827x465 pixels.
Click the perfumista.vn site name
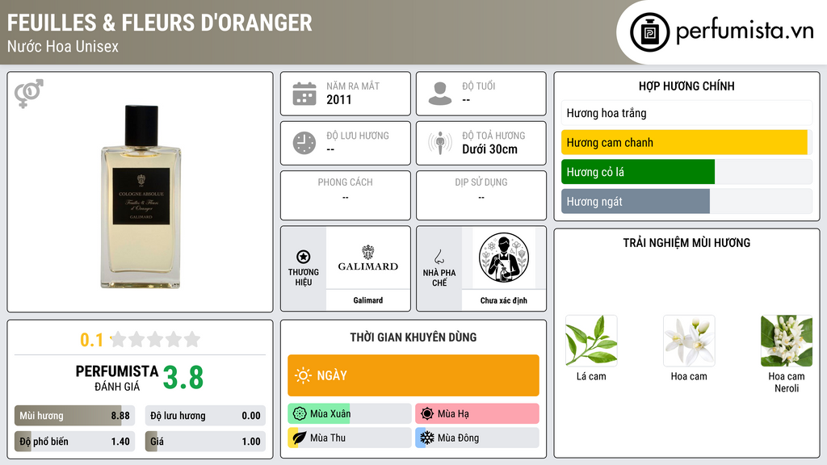[745, 31]
